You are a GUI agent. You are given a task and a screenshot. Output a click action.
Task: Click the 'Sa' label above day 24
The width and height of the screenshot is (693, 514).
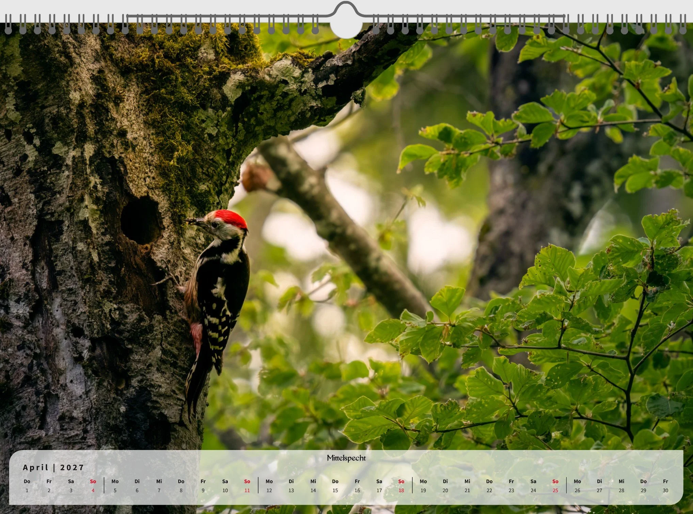coord(533,481)
